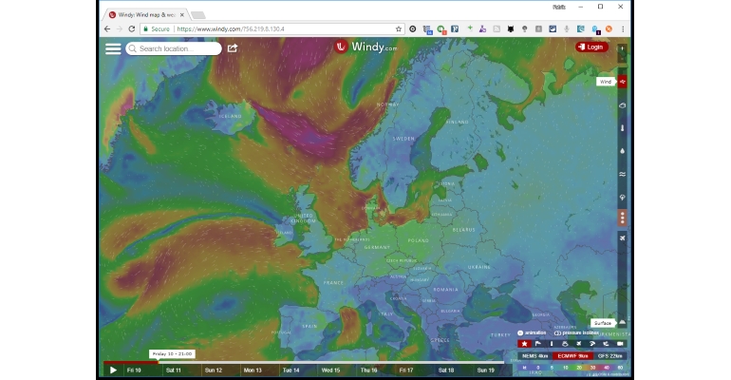
Task: Open the wind speed units legend
Action: coord(573,368)
